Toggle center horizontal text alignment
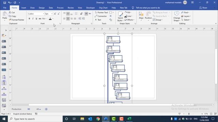 coord(68,19)
